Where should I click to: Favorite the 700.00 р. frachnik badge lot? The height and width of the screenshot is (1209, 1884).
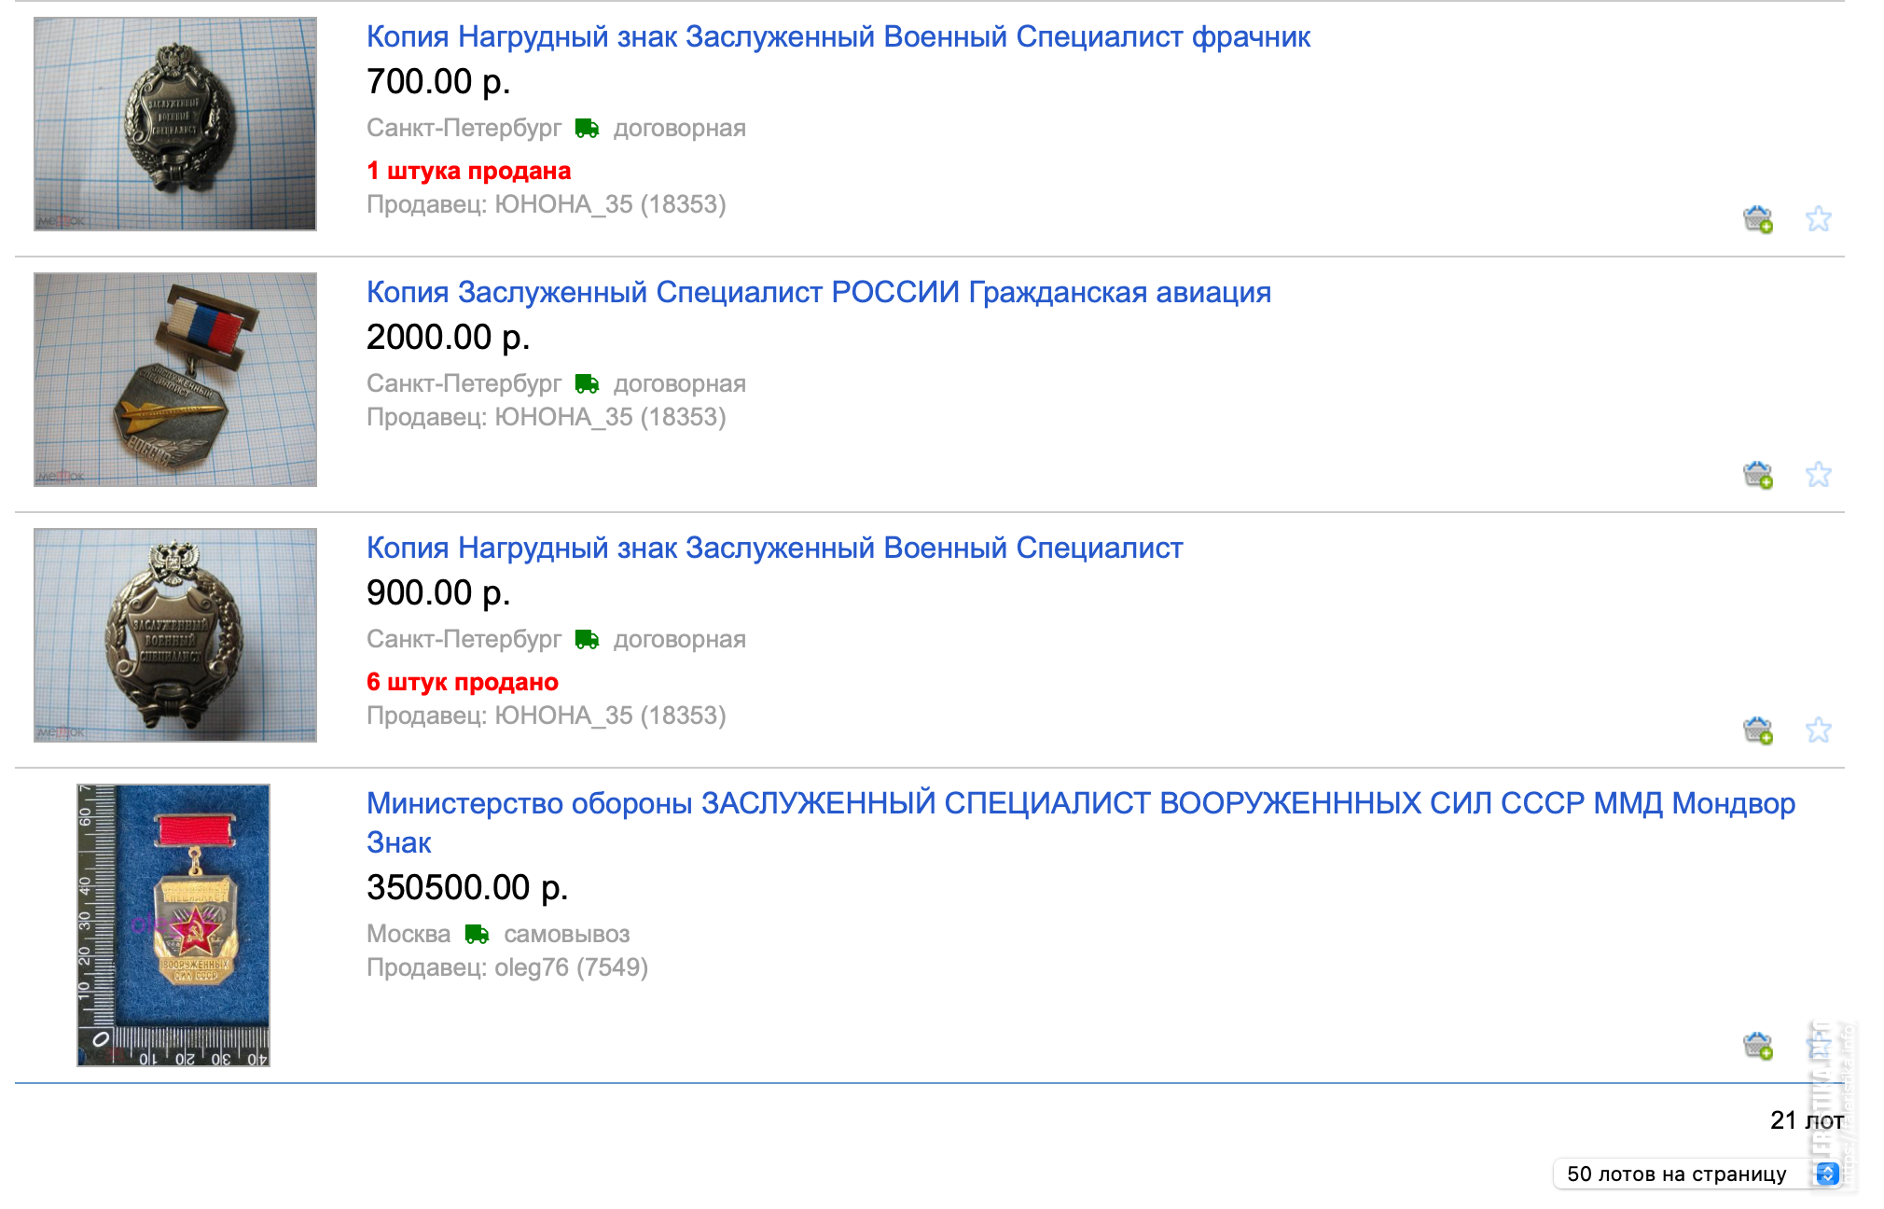pyautogui.click(x=1818, y=219)
